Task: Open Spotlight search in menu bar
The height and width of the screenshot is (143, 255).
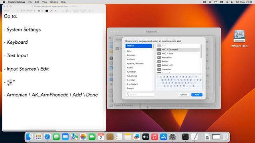Action: coord(227,2)
